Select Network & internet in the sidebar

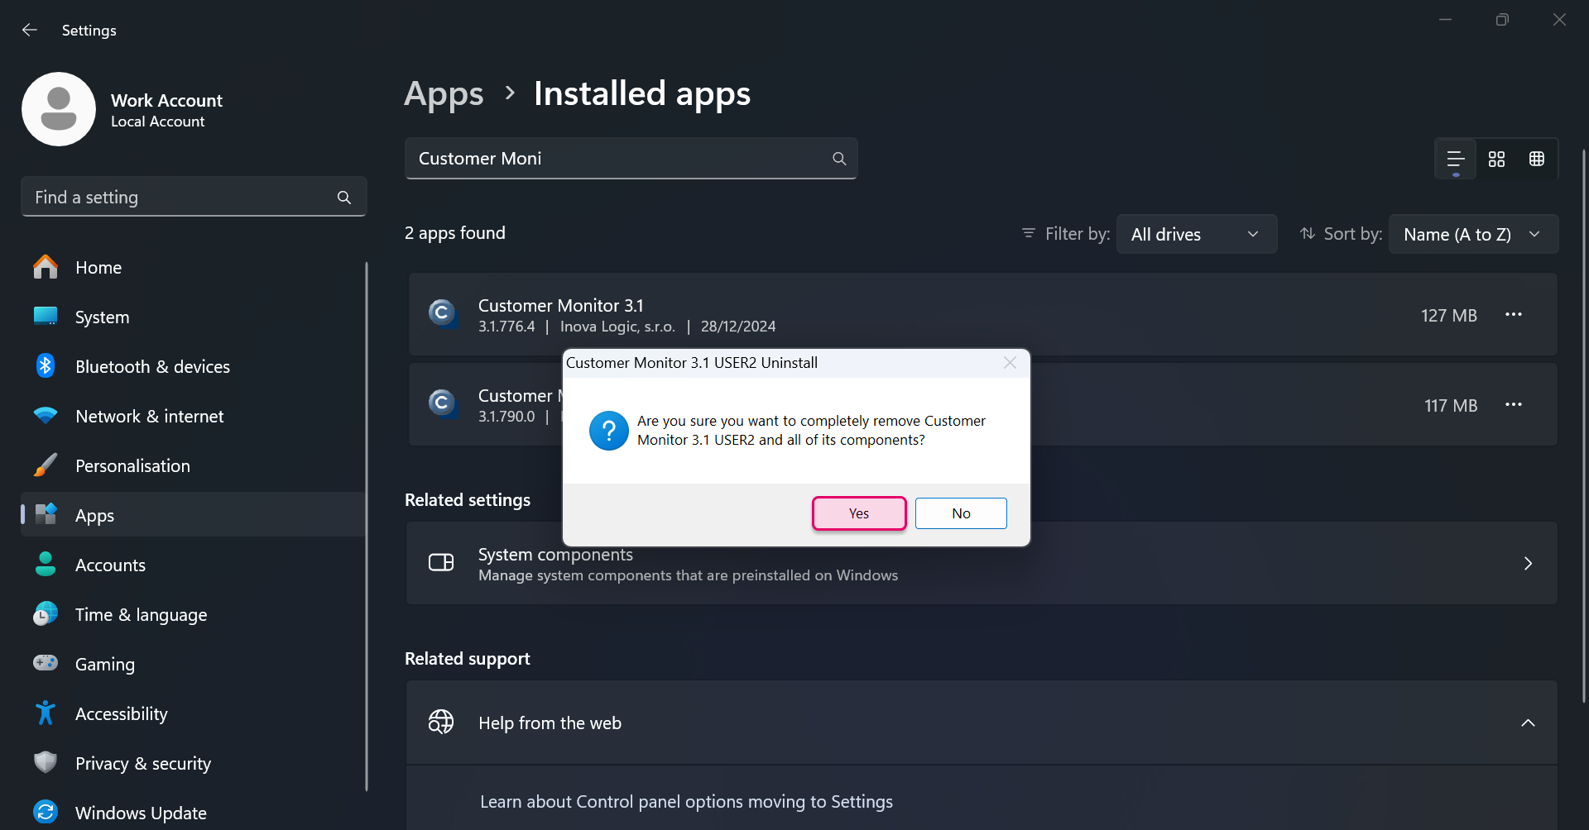pos(194,417)
